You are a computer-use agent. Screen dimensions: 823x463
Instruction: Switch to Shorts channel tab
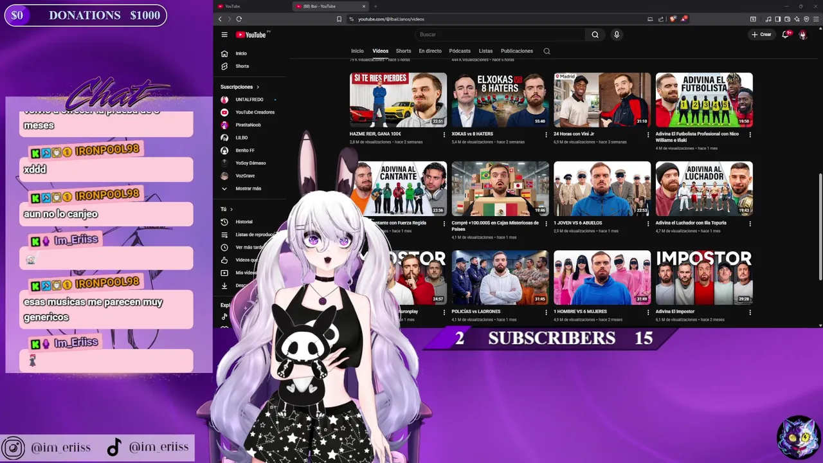403,51
